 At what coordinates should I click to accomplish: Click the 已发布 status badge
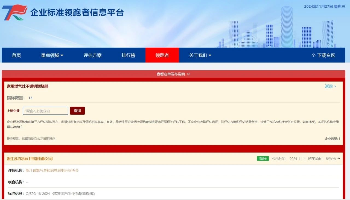(263, 159)
